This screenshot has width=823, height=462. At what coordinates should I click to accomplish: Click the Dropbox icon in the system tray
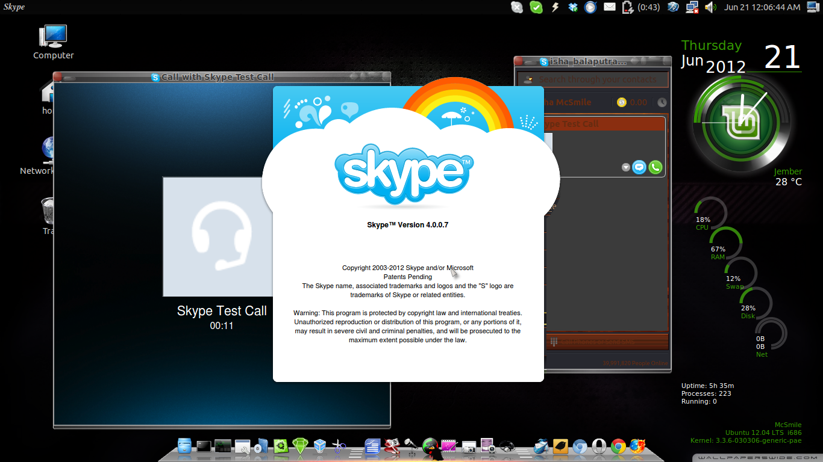pos(573,7)
